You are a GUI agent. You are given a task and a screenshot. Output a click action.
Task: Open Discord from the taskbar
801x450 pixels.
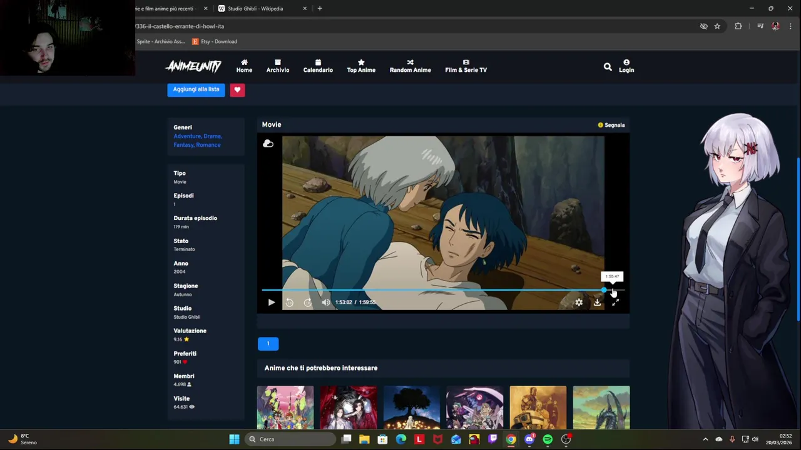tap(529, 439)
